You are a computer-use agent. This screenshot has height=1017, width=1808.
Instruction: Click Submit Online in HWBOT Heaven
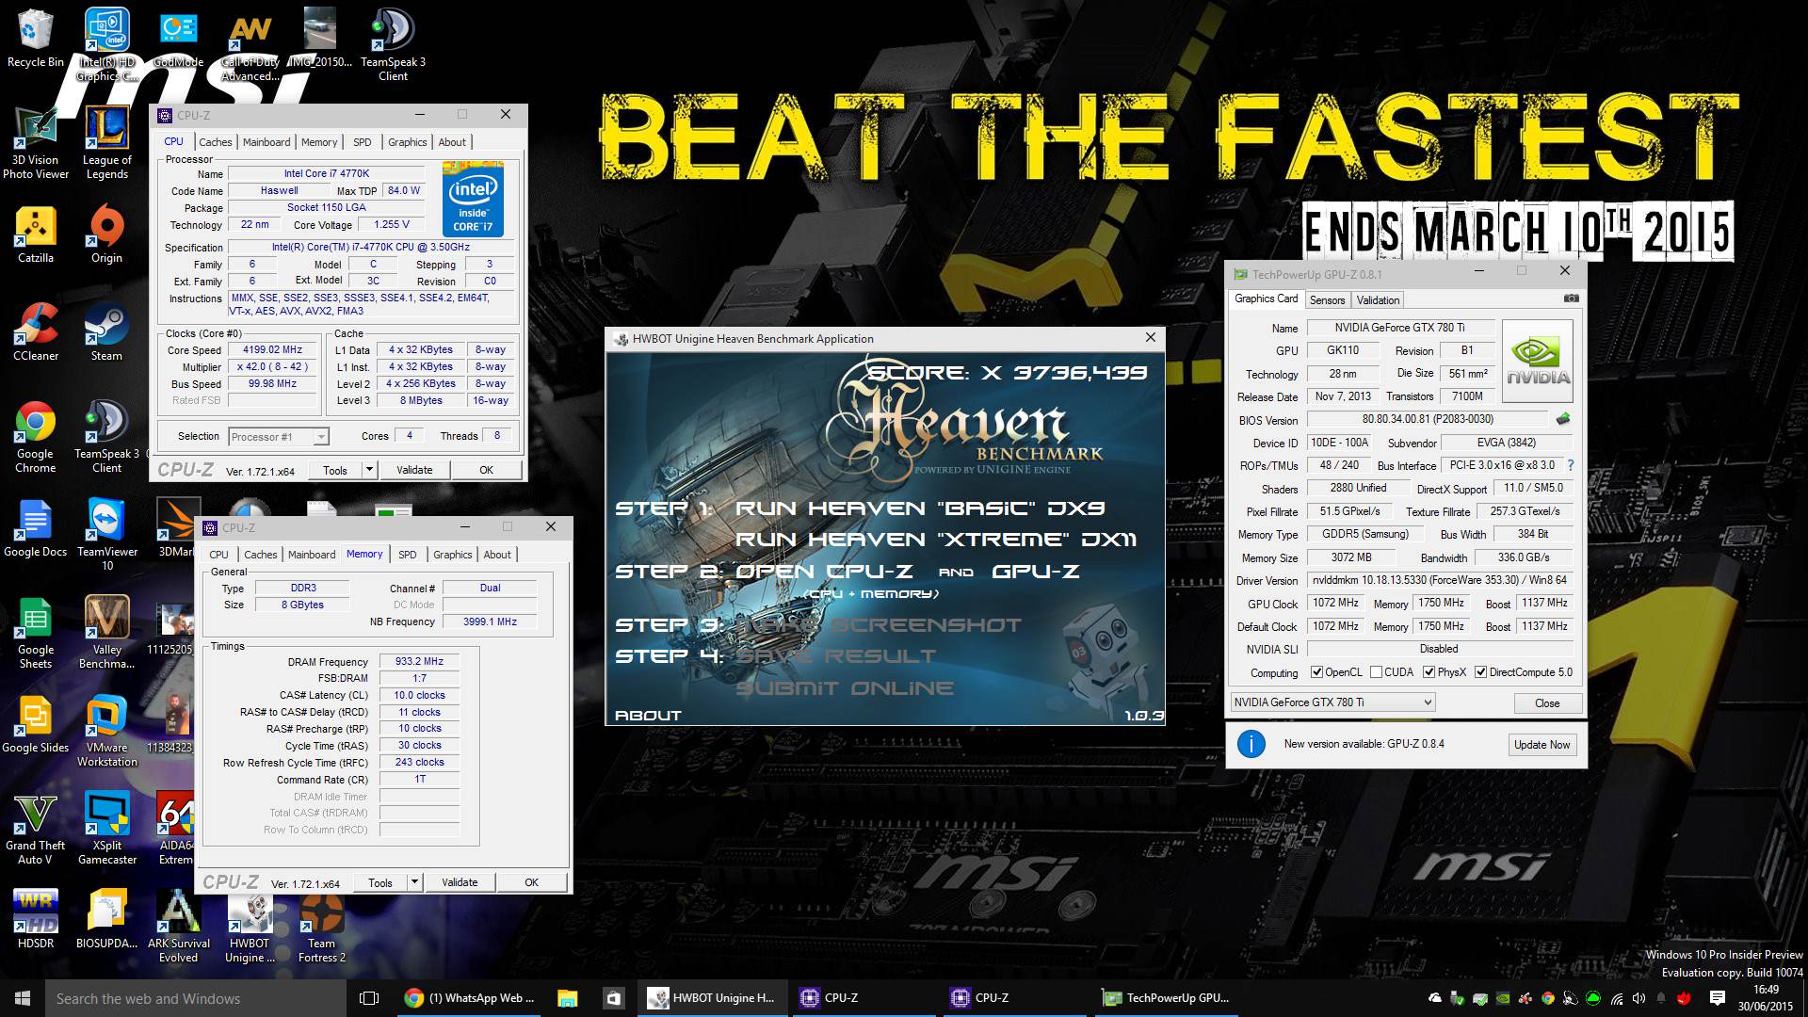(844, 688)
